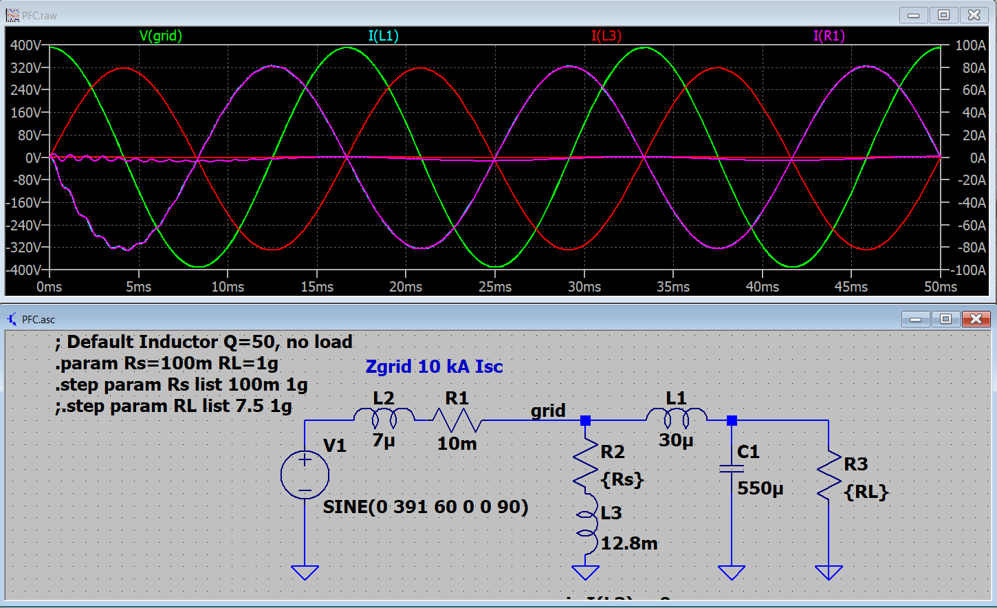This screenshot has width=997, height=608.
Task: Select inductor L3 symbol
Action: [x=586, y=524]
